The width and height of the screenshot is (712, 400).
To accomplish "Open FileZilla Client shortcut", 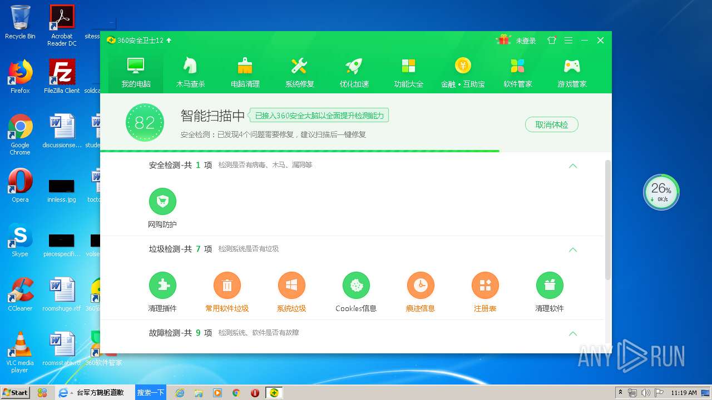I will [62, 77].
